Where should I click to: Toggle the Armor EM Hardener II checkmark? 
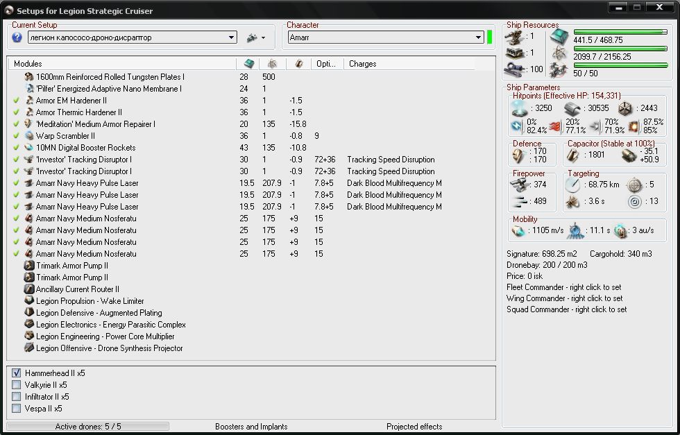tap(17, 100)
